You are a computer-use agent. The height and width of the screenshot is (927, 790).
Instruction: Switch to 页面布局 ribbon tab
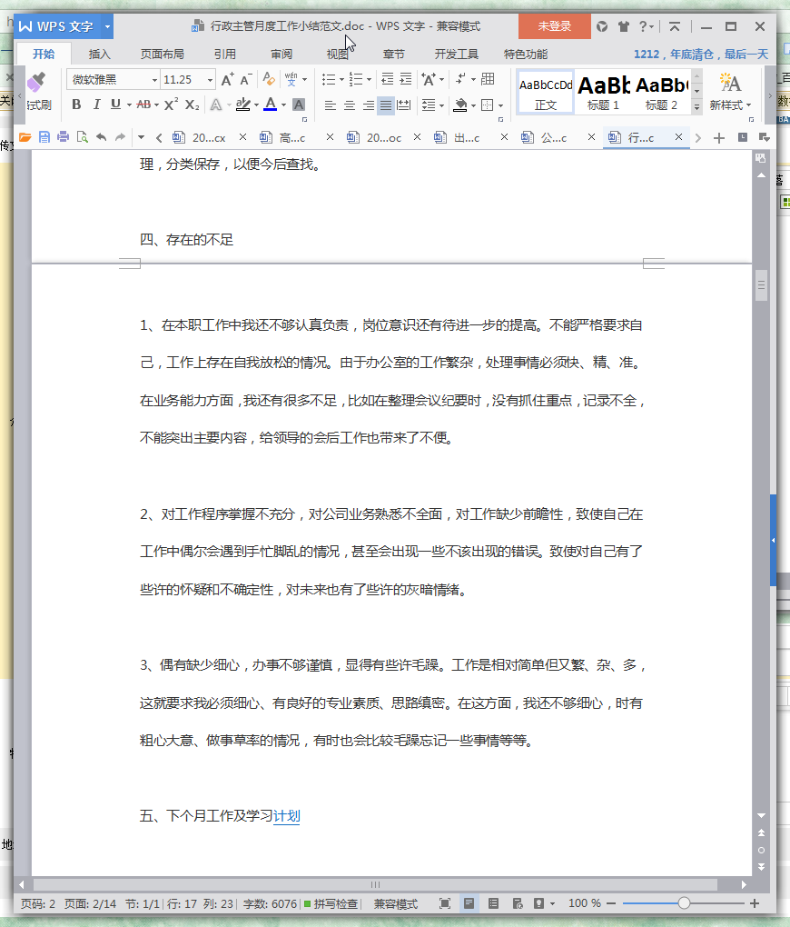(x=162, y=55)
